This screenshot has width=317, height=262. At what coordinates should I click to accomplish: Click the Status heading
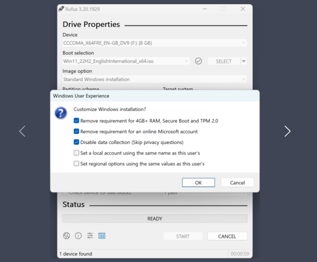coord(74,204)
